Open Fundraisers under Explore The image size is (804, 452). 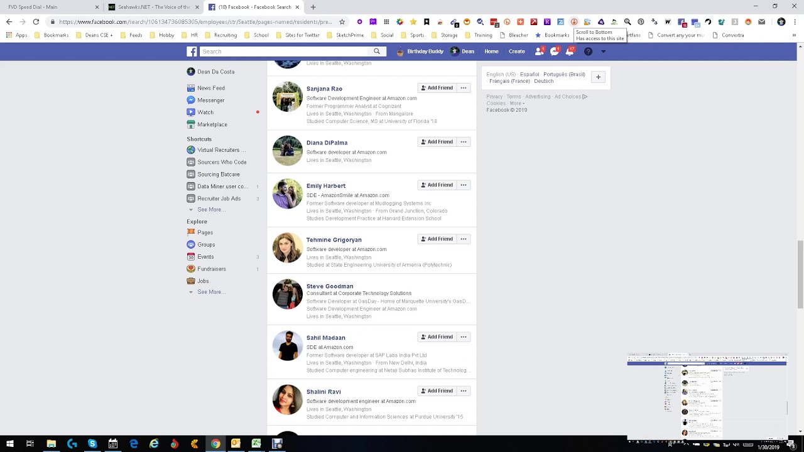[207, 269]
